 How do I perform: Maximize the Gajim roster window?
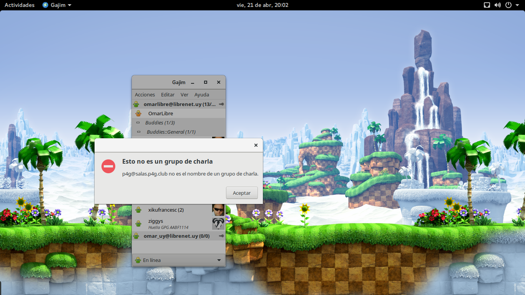tap(206, 82)
